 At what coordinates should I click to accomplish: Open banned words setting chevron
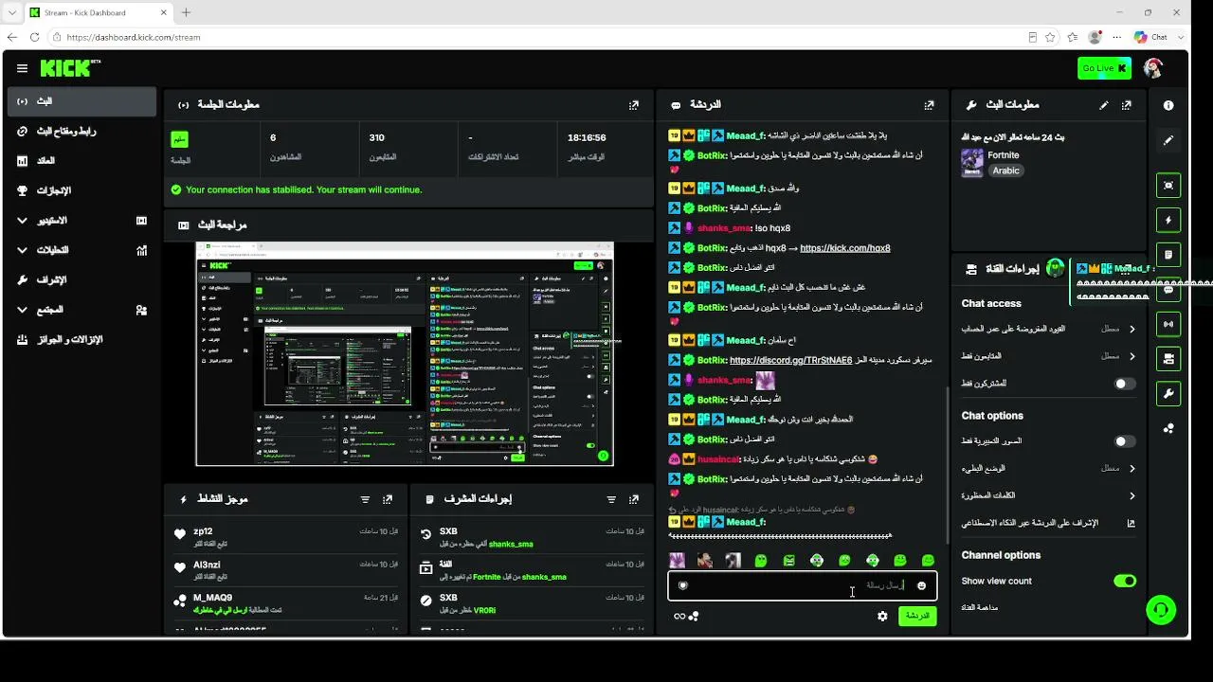click(1132, 495)
